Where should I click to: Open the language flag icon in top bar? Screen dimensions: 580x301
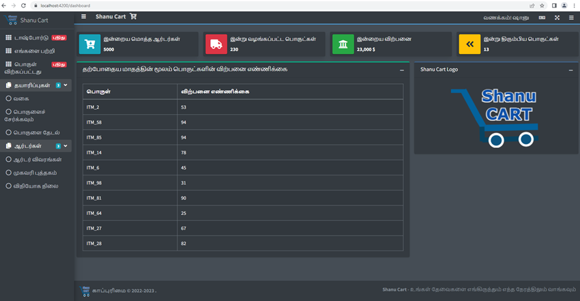click(542, 18)
